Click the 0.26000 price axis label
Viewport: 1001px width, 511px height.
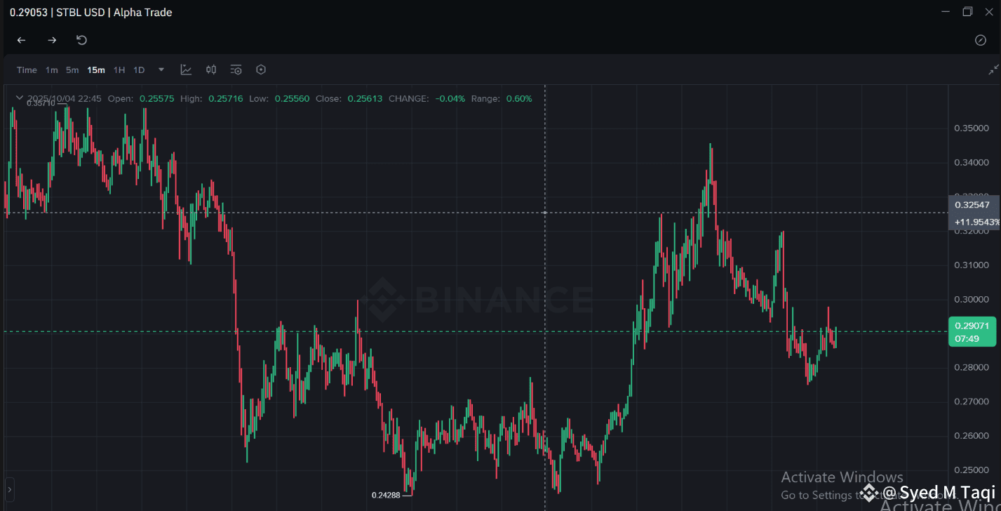tap(972, 436)
